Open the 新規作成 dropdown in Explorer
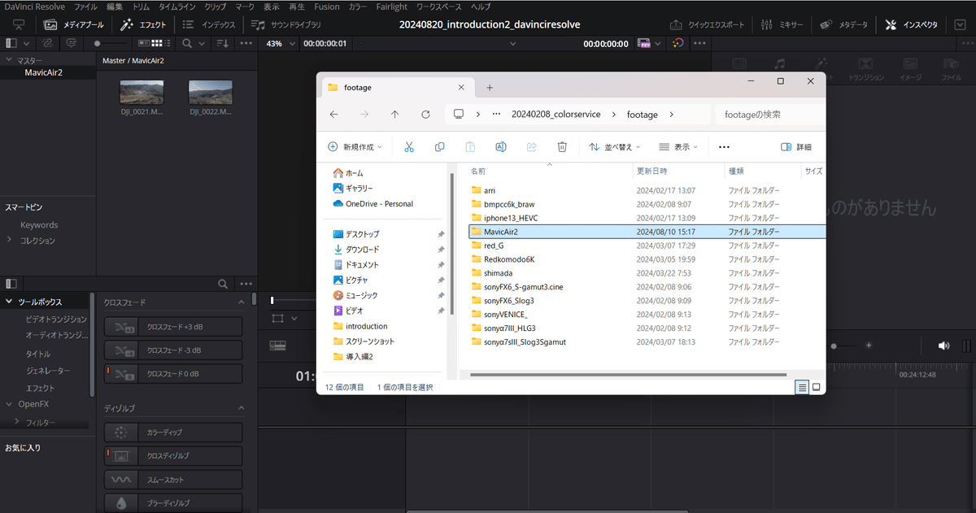The height and width of the screenshot is (513, 976). click(x=355, y=147)
